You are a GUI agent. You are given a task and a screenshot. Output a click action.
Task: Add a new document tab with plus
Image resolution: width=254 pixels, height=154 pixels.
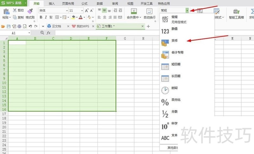point(148,26)
